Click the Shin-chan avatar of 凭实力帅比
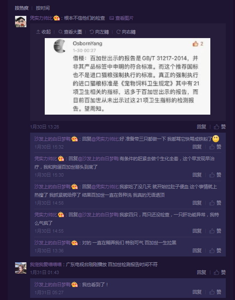 pos(20,22)
